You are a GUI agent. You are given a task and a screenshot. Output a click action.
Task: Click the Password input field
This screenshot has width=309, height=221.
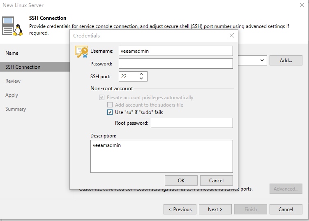tap(176, 63)
